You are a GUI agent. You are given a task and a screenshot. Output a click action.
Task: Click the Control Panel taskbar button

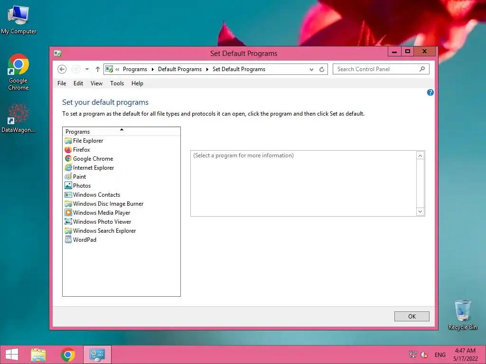click(97, 355)
